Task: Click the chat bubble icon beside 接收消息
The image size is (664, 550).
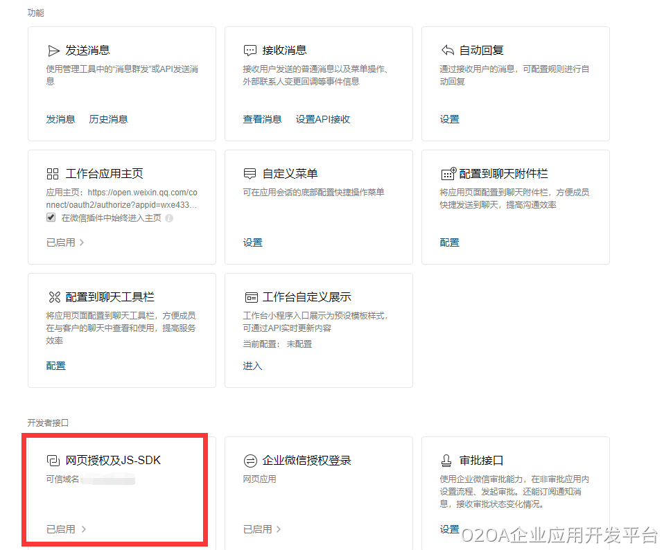Action: pos(250,51)
